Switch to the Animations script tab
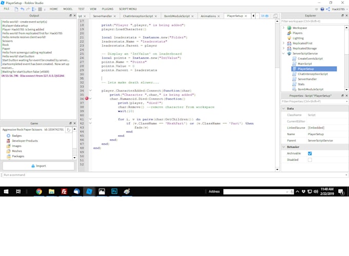The image size is (349, 256). tap(208, 16)
